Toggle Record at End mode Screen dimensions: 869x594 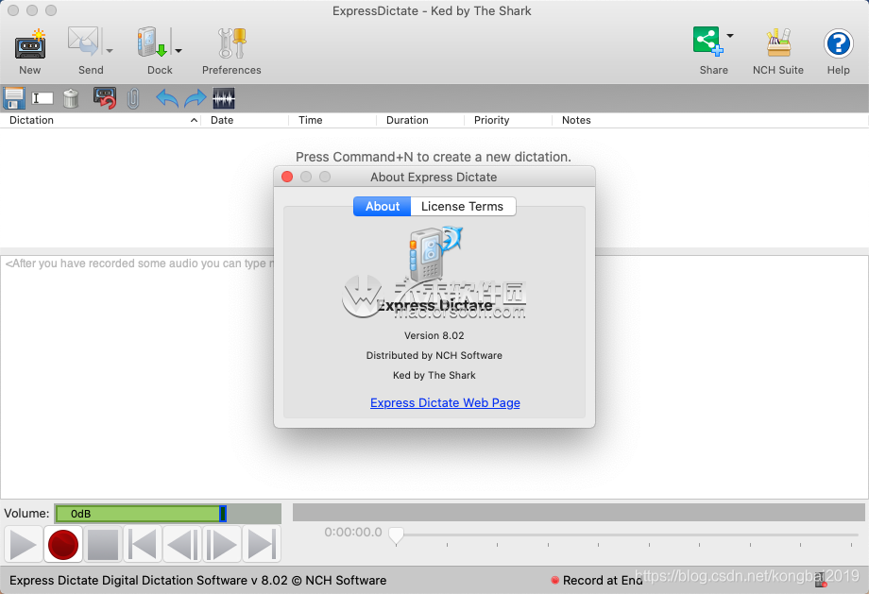[597, 580]
